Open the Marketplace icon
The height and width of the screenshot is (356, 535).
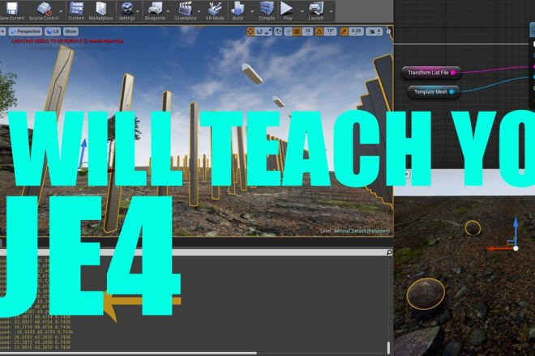pos(101,9)
